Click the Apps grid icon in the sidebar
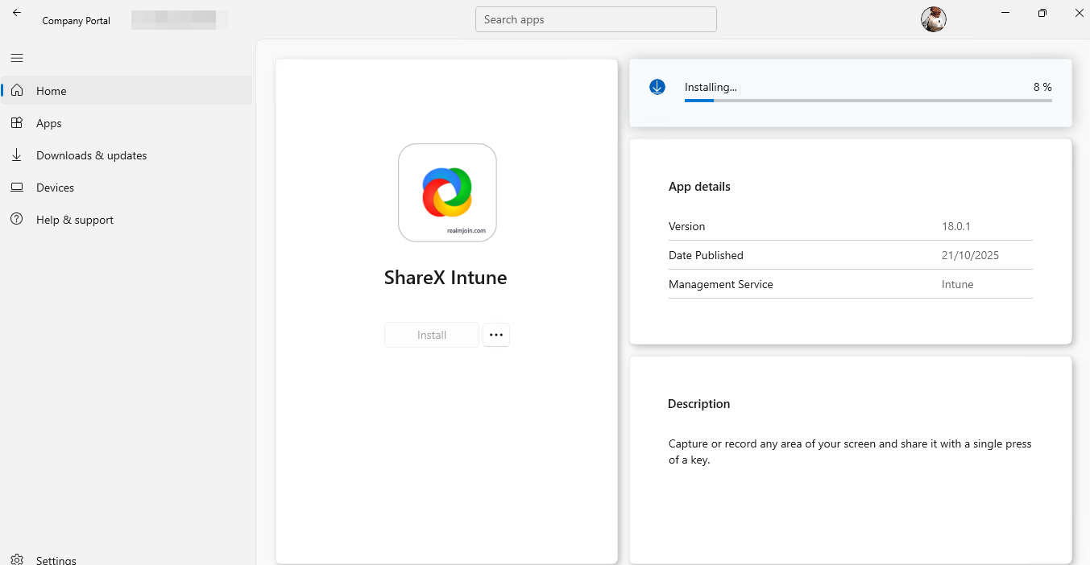Screen dimensions: 1090x565 click(17, 123)
